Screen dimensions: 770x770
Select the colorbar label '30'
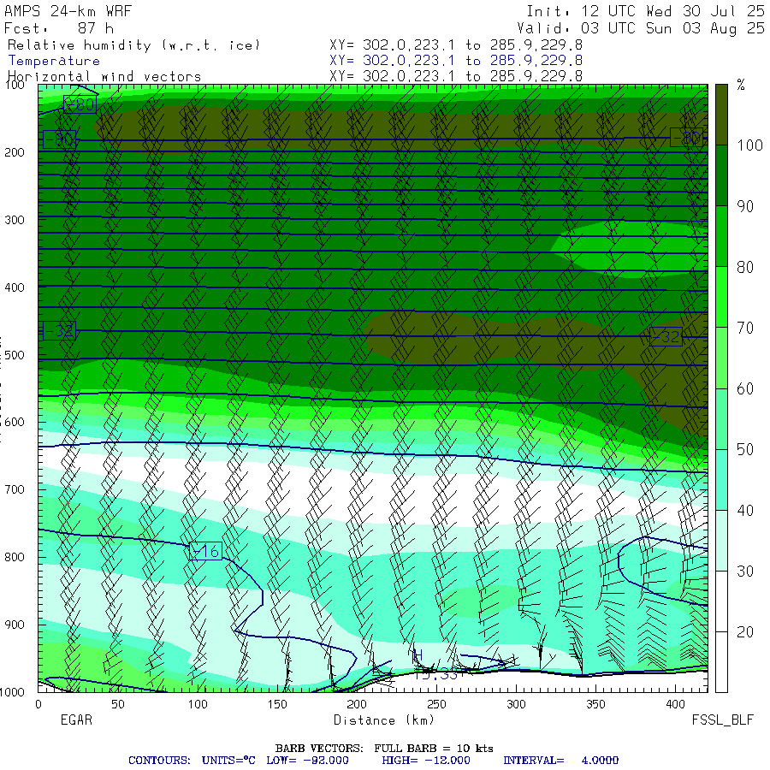click(x=745, y=572)
